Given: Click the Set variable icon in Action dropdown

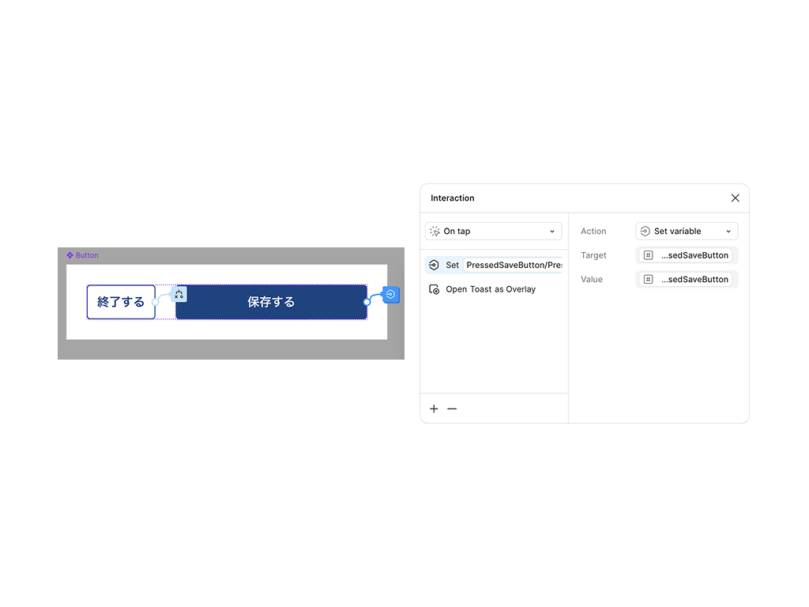Looking at the screenshot, I should 645,232.
